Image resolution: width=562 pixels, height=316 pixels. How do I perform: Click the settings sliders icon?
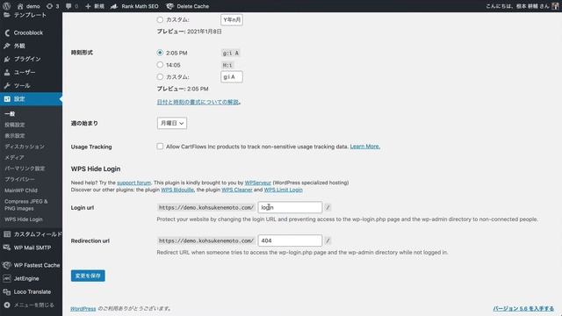(x=7, y=99)
